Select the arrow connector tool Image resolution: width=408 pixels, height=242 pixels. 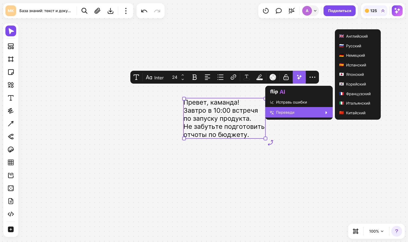[11, 124]
